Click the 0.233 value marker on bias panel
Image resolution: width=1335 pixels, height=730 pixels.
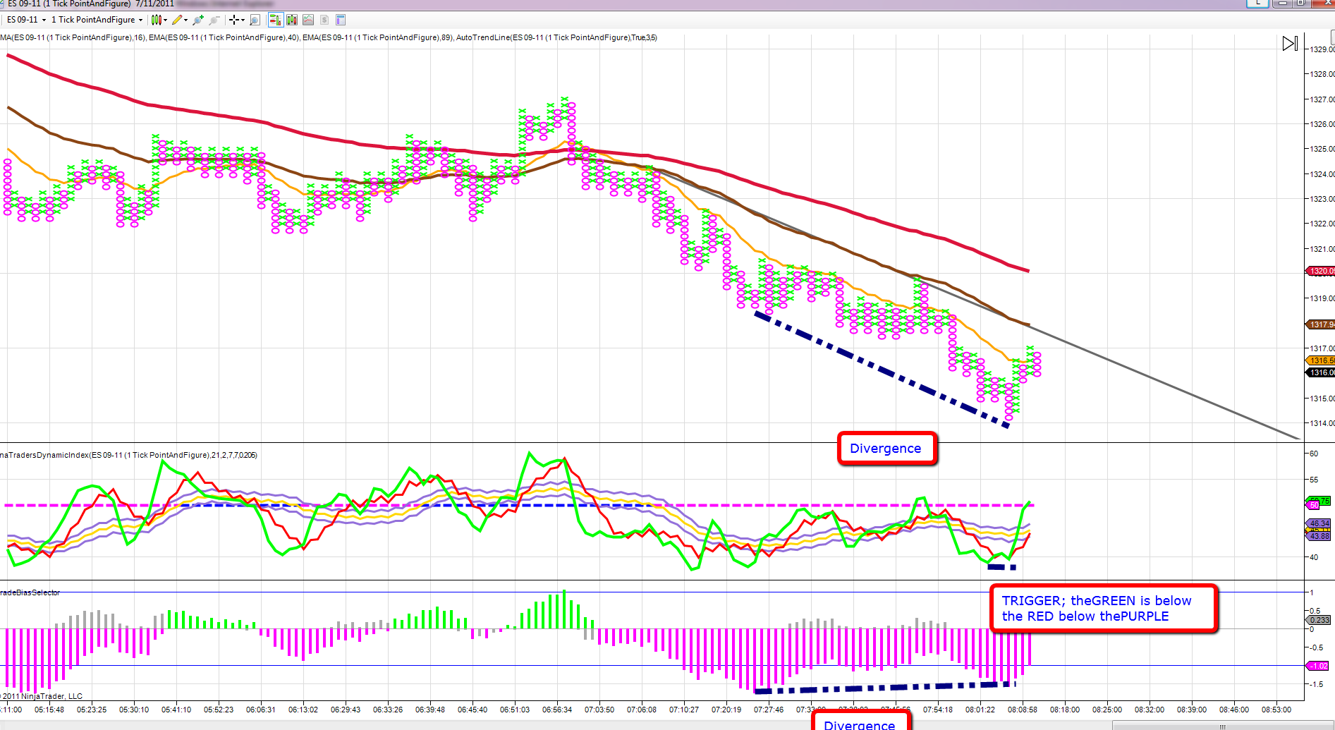click(x=1317, y=620)
